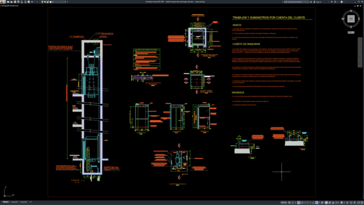Open object snap settings dropdown arrow

point(320,203)
